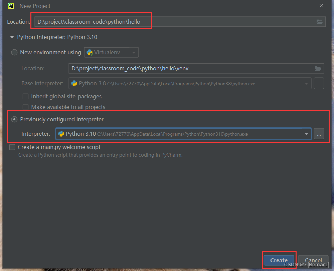Click the 'Interpreter:' label
The height and width of the screenshot is (271, 334).
[x=36, y=134]
